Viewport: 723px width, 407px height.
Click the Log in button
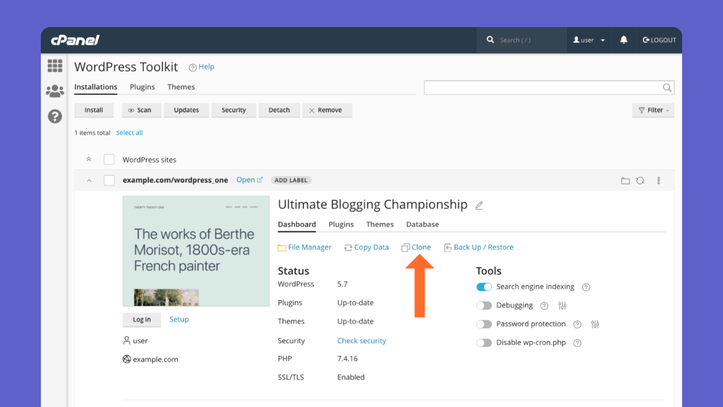pyautogui.click(x=142, y=319)
